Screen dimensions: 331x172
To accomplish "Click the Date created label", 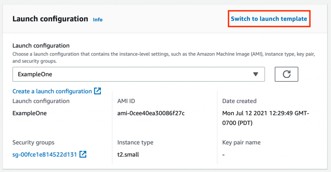I will pyautogui.click(x=239, y=101).
